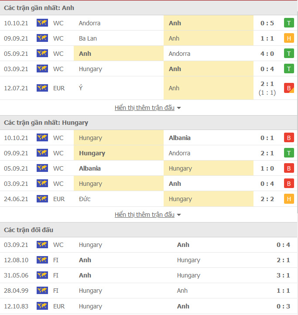Click the flag icon in the 24.06.21 Đức row

click(42, 199)
